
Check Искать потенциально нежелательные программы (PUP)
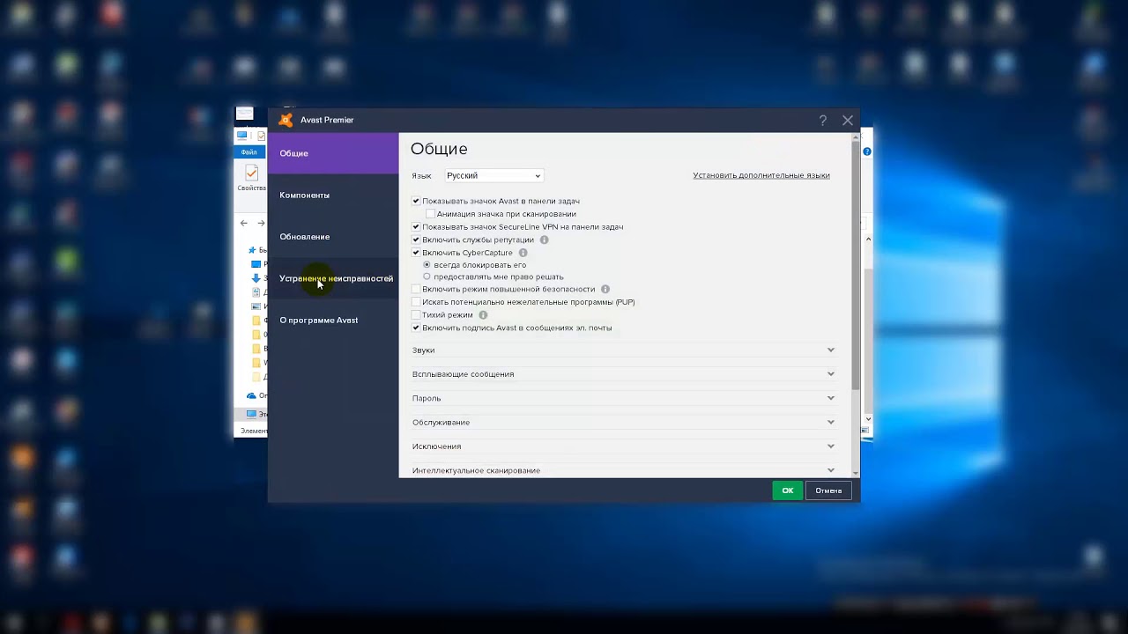click(x=416, y=302)
